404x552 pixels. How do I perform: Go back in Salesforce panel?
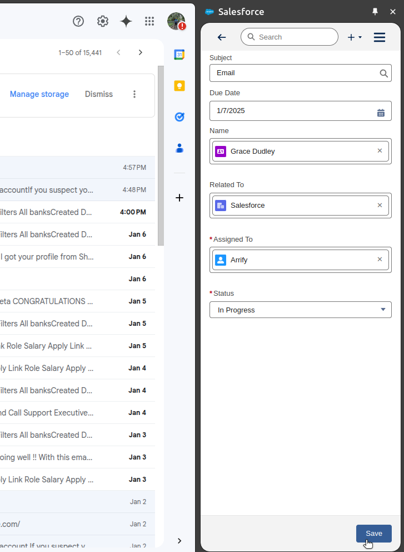click(x=222, y=37)
